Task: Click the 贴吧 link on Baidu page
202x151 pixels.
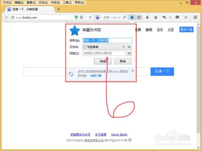Action: click(x=149, y=29)
